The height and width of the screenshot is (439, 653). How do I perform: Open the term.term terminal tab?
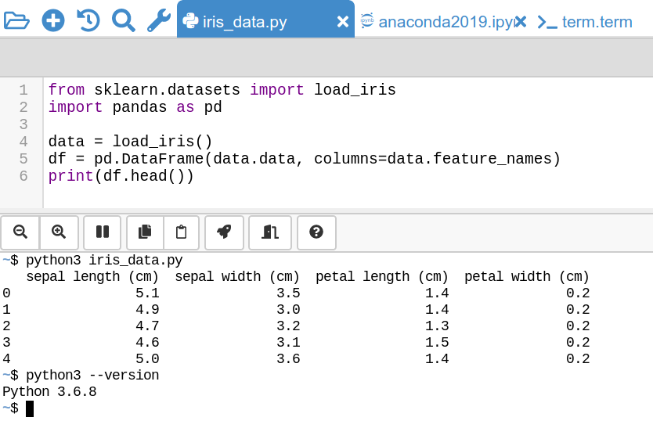[597, 21]
